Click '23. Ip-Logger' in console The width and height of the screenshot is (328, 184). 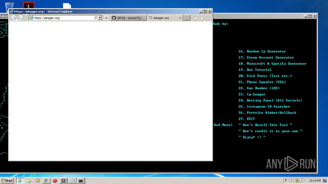click(x=252, y=94)
